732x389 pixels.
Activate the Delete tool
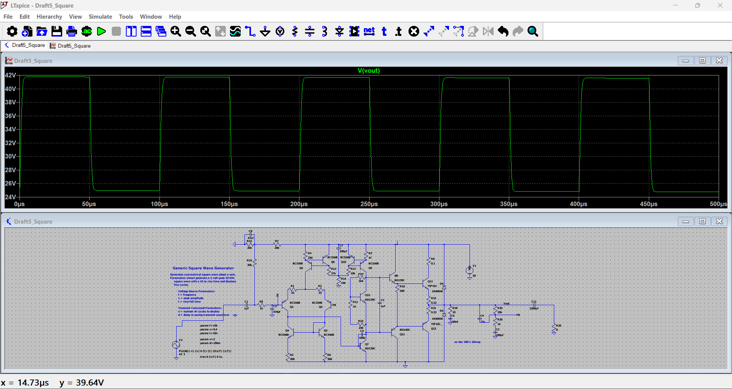point(414,31)
